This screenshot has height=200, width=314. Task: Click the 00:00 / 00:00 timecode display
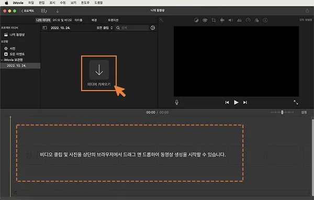[157, 112]
